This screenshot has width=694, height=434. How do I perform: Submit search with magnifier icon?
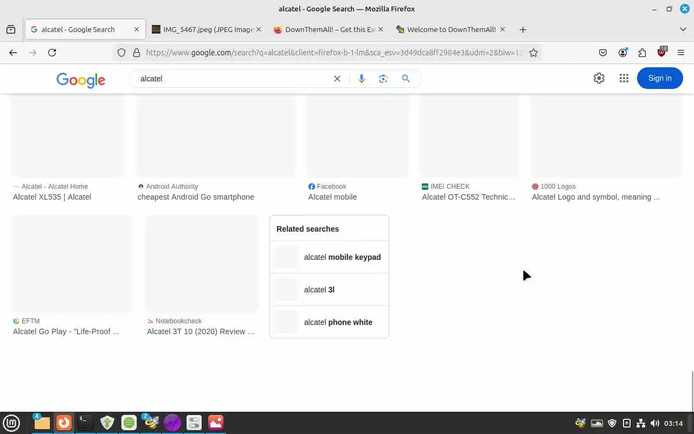[x=406, y=79]
